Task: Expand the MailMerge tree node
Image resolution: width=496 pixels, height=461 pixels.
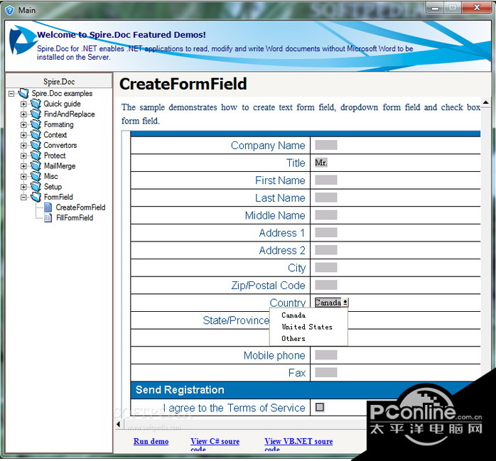Action: tap(23, 166)
